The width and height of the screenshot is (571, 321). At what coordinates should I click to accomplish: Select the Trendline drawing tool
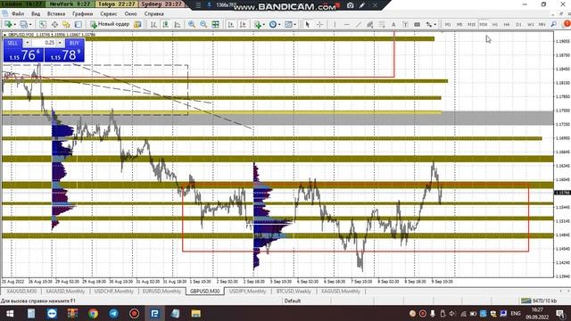pyautogui.click(x=359, y=24)
